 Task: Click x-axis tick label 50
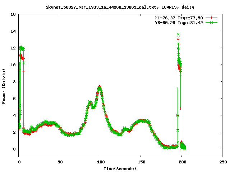pyautogui.click(x=60, y=162)
